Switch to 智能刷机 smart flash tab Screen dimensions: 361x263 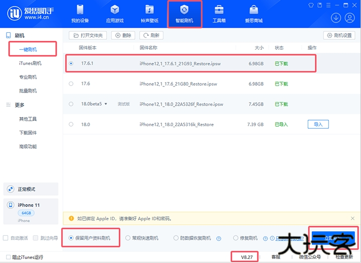click(184, 14)
